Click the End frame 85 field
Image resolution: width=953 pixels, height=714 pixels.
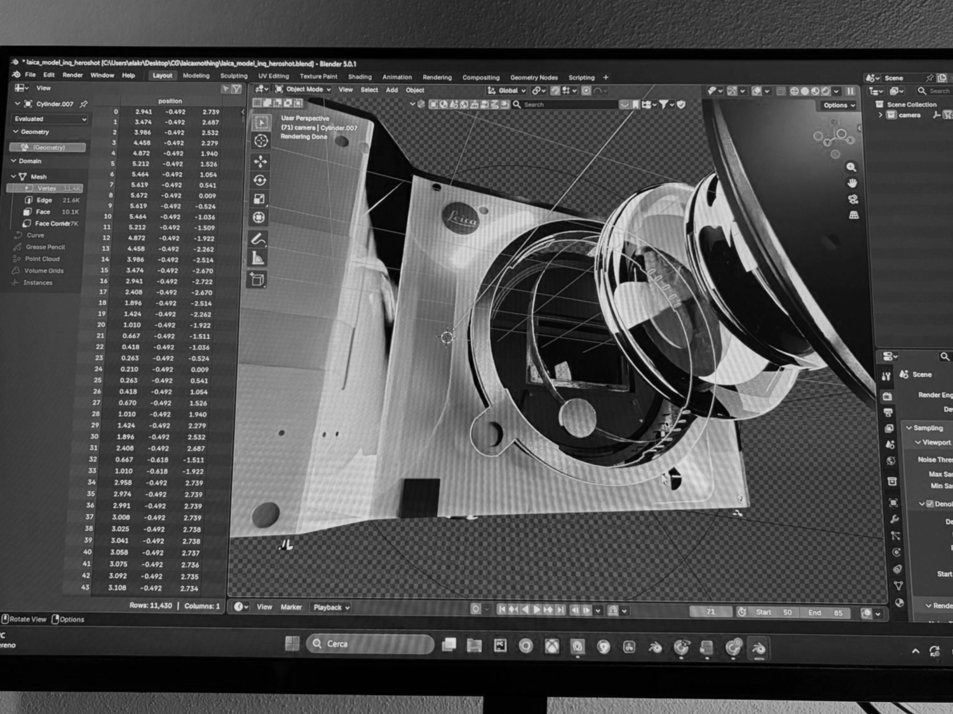825,613
